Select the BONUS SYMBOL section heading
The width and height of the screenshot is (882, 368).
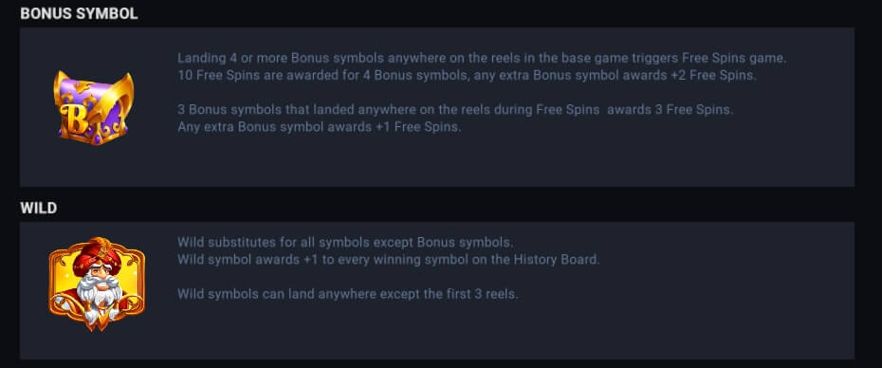point(79,13)
